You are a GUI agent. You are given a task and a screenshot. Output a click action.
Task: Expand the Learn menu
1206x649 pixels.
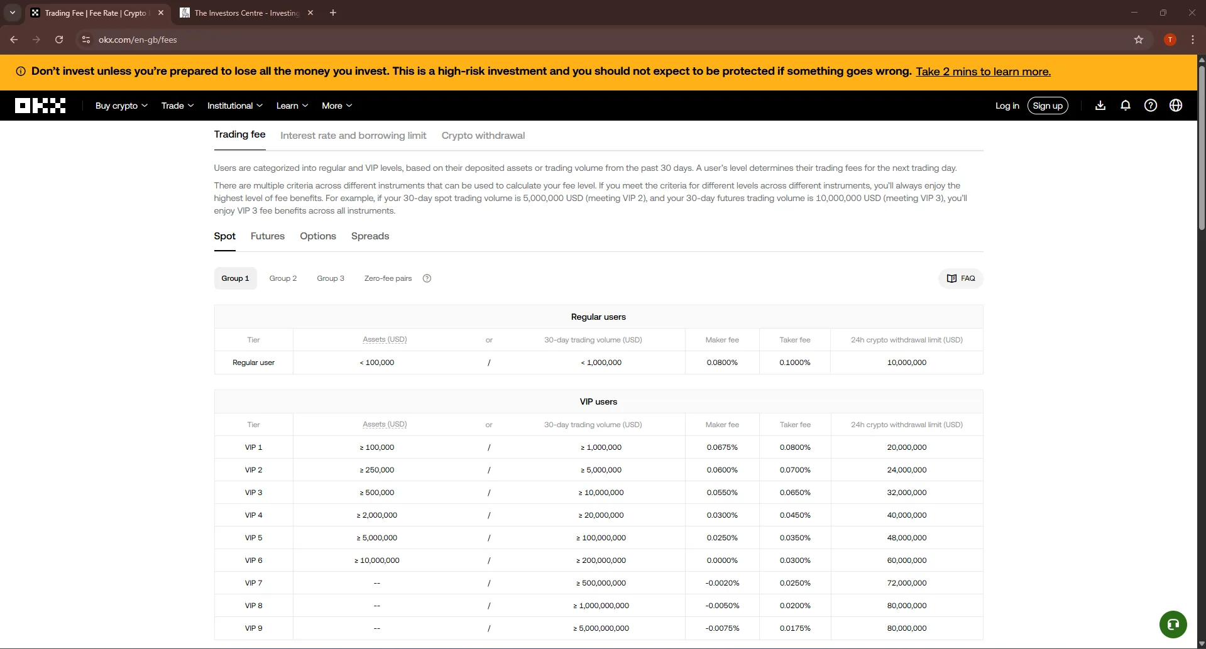tap(292, 106)
